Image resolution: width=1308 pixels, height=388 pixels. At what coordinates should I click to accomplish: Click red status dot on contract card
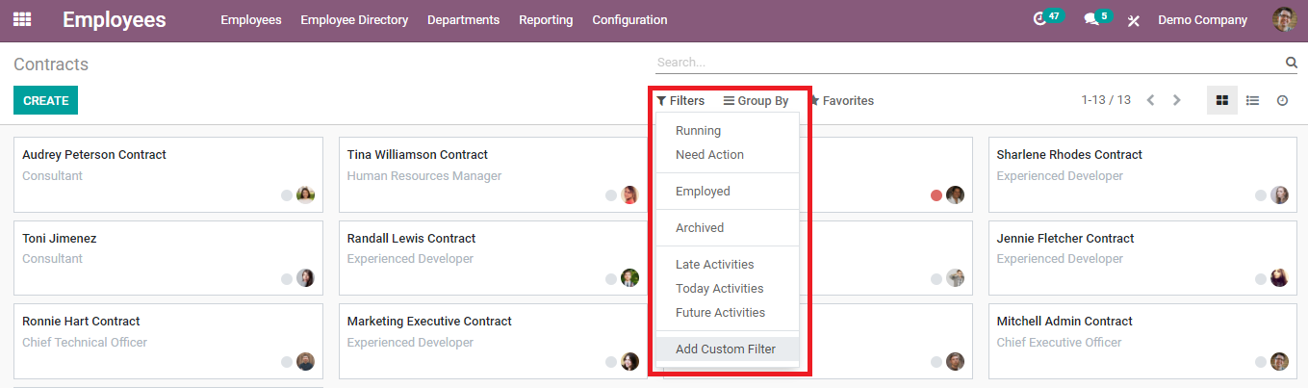point(936,195)
